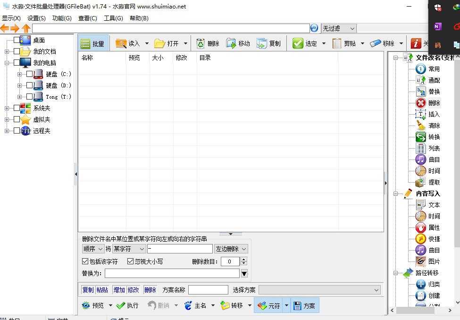Screen dimensions: 460x320
Task: Open the 无过滤 filter dropdown
Action: 338,28
